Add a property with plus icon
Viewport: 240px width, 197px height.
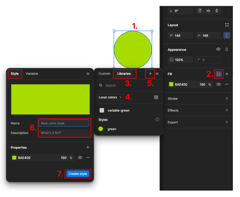[x=88, y=147]
